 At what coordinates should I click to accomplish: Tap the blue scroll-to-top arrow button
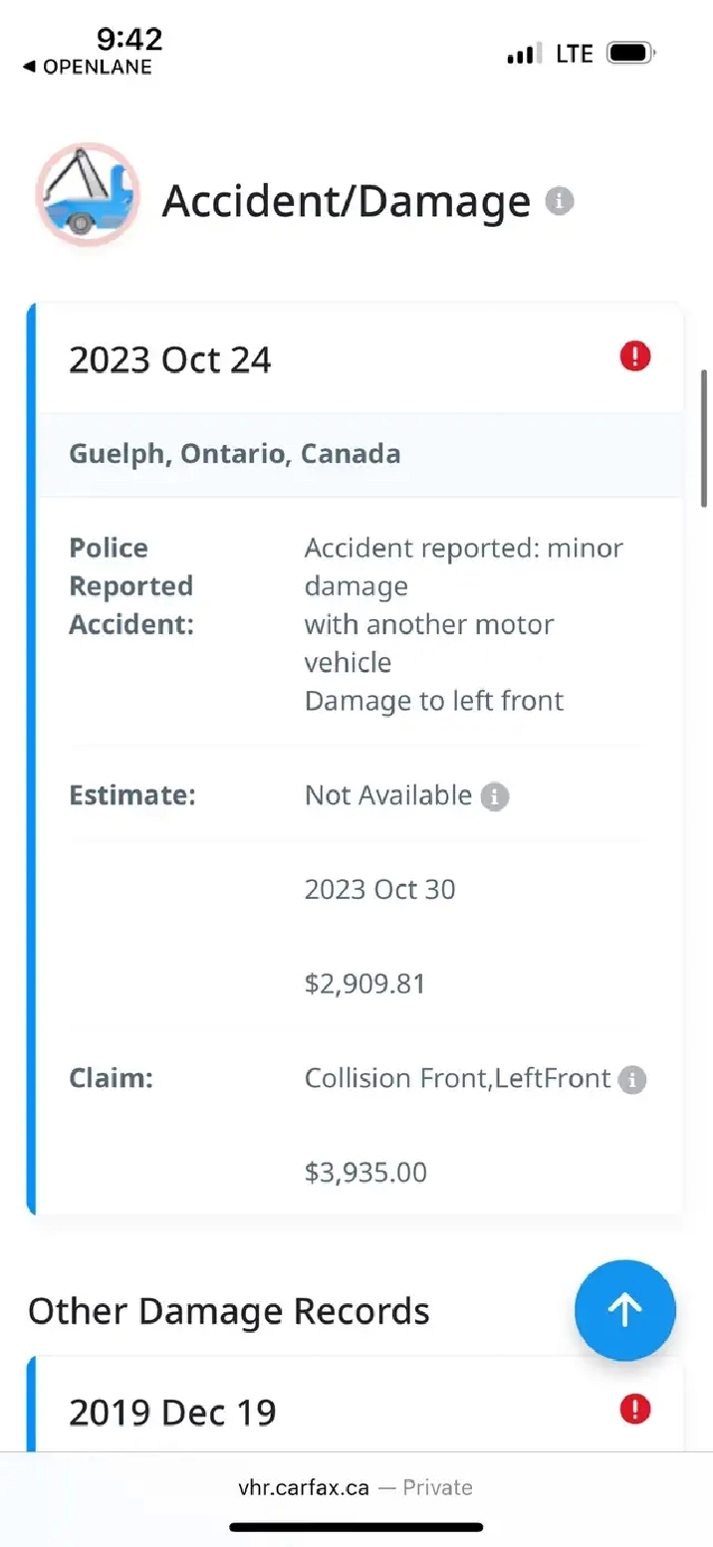pos(624,1310)
